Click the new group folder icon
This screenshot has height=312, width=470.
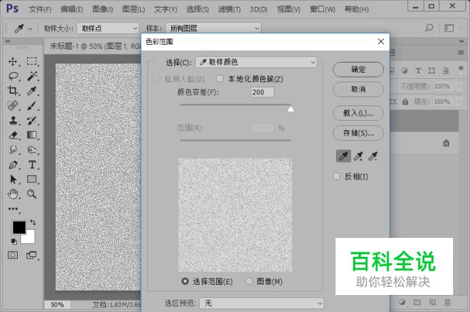[x=417, y=302]
